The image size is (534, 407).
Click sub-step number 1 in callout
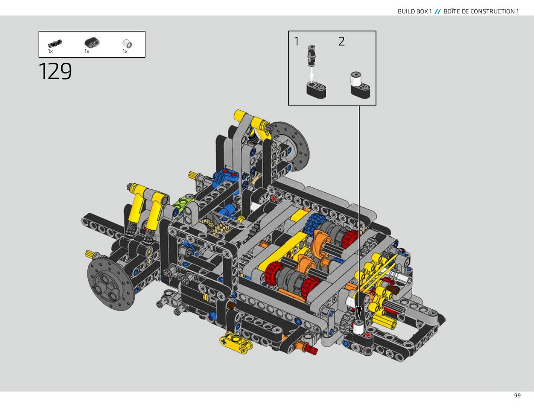[x=297, y=41]
